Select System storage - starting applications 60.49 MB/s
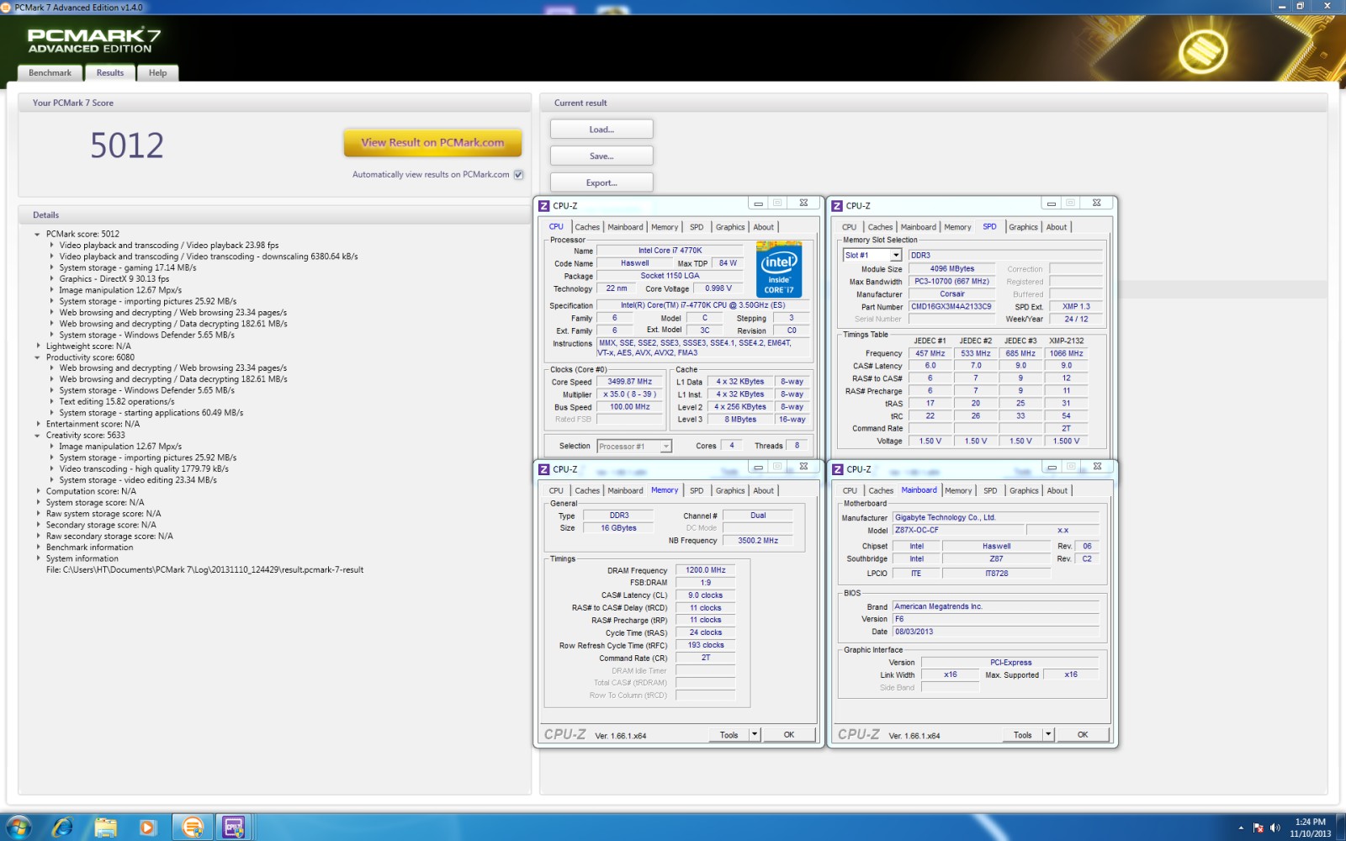Image resolution: width=1346 pixels, height=841 pixels. click(x=151, y=413)
